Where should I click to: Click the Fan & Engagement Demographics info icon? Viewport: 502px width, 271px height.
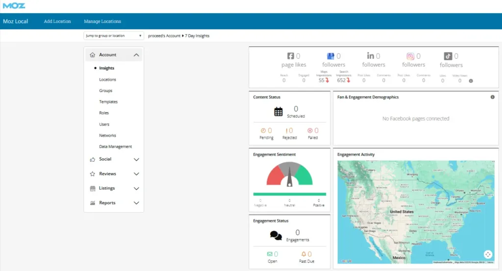tap(492, 97)
